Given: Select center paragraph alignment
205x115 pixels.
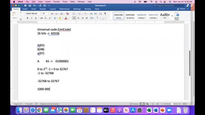Looking at the screenshot, I should point(78,18).
